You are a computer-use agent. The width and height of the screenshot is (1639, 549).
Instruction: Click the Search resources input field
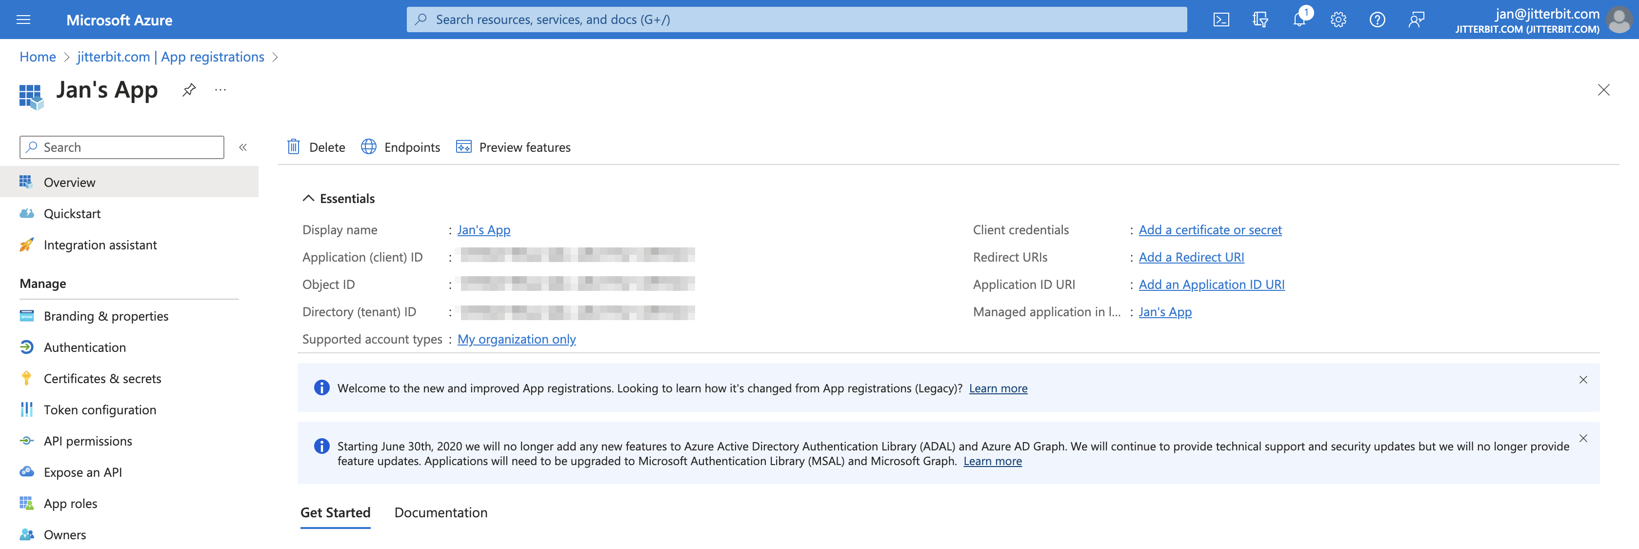click(x=797, y=19)
